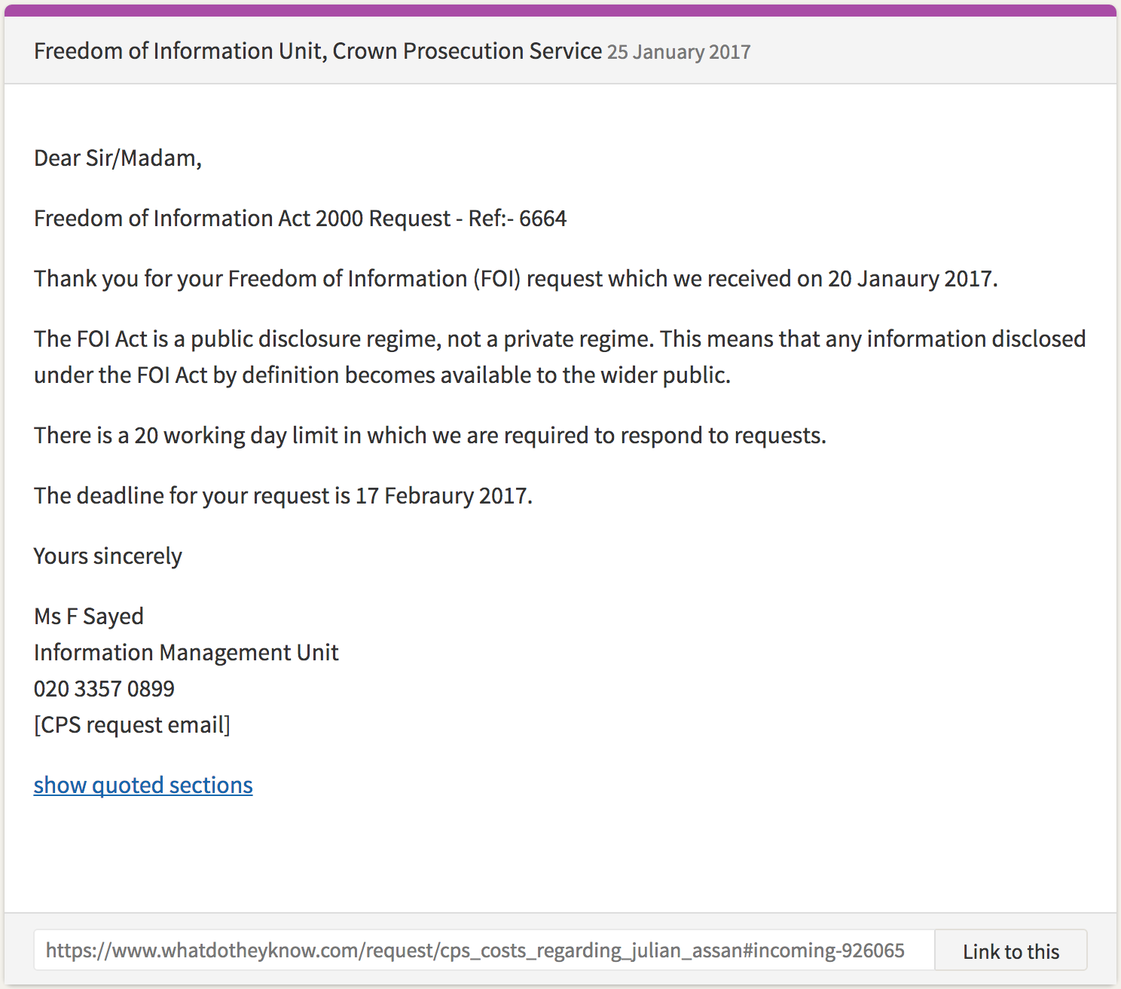Screen dimensions: 1121x989
Task: Click the deadline line mentioning 17 February 2017
Action: point(283,496)
